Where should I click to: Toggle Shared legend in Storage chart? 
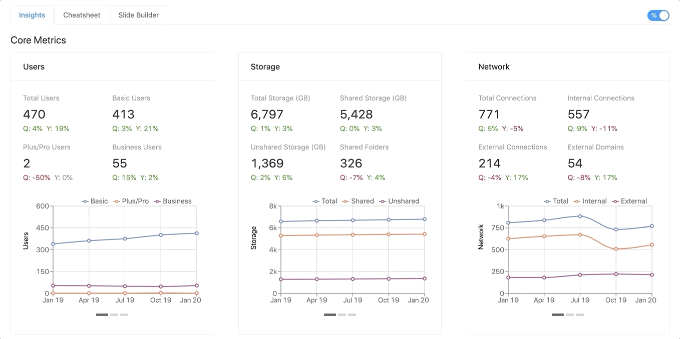click(x=358, y=201)
